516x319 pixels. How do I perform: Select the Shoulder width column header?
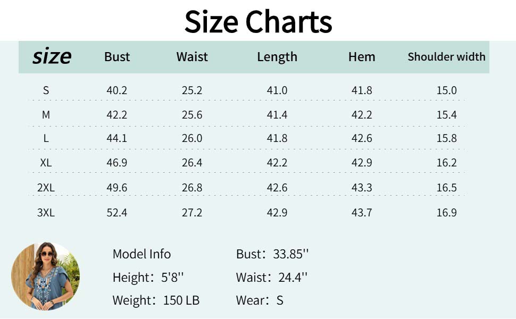tap(446, 57)
